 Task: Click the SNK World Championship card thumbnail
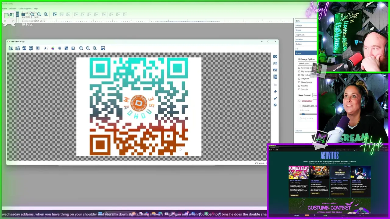click(x=319, y=172)
